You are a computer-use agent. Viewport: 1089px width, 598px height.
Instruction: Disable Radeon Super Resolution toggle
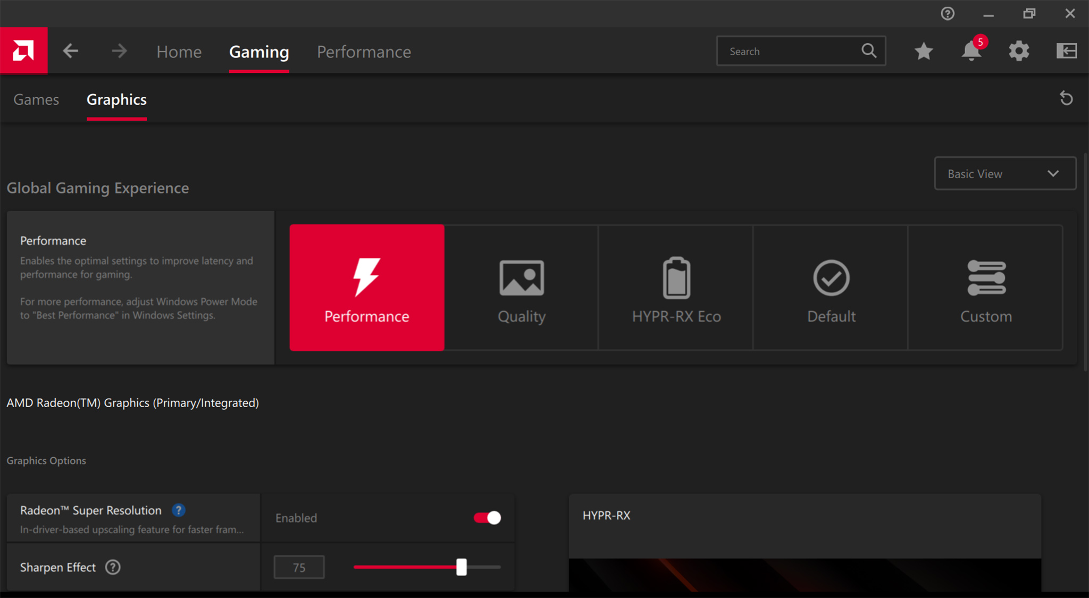(x=487, y=518)
